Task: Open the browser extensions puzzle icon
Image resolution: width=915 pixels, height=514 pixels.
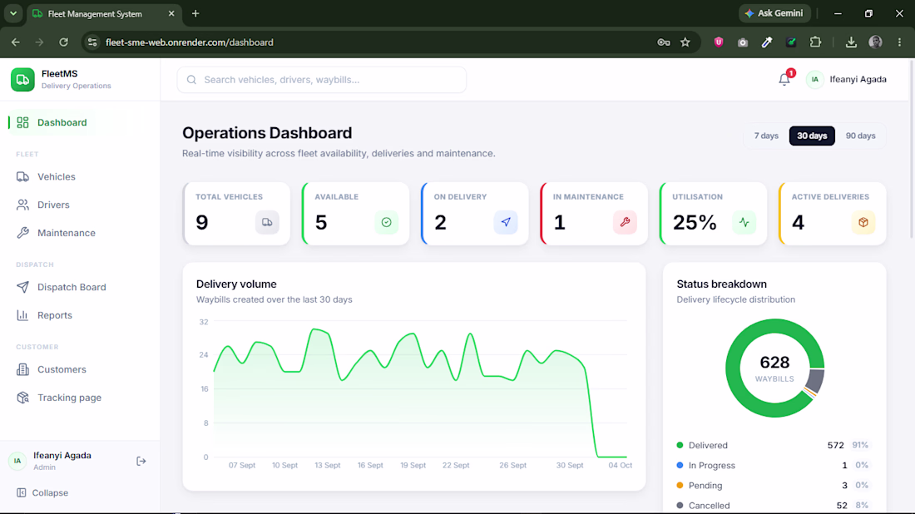Action: [x=815, y=42]
